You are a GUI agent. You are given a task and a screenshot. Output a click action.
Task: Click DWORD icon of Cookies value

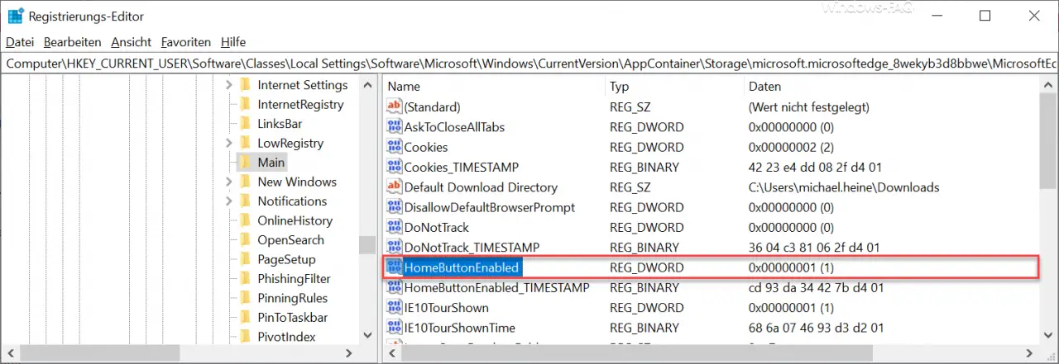(x=395, y=147)
